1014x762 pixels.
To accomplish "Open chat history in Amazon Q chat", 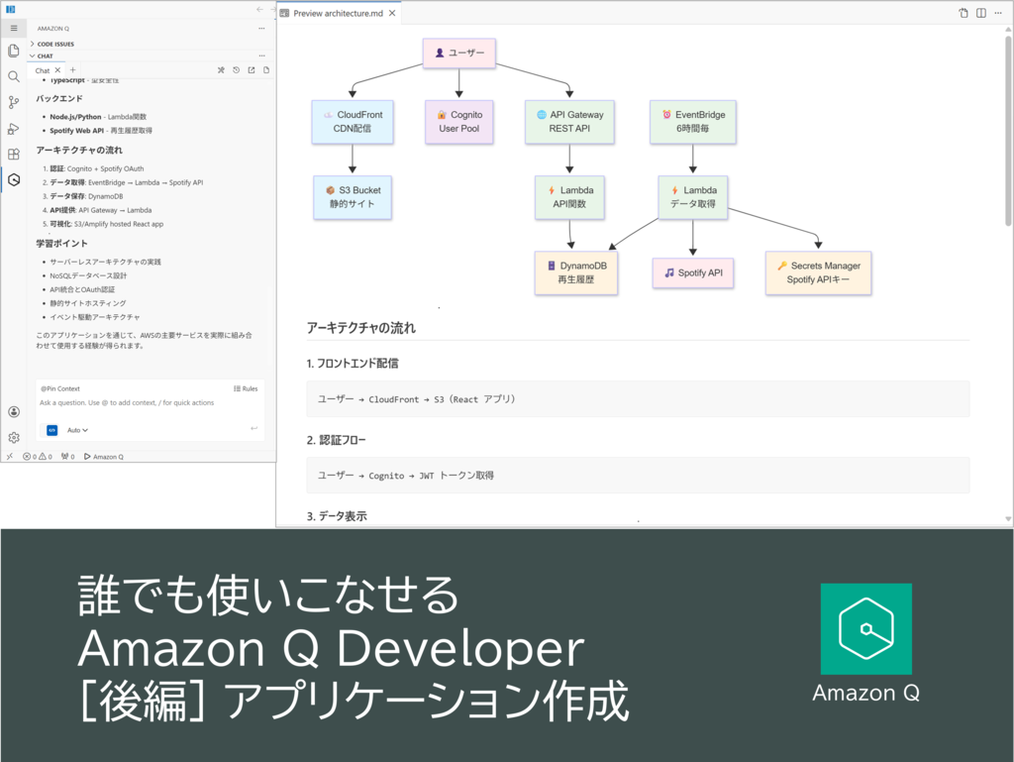I will [x=236, y=70].
